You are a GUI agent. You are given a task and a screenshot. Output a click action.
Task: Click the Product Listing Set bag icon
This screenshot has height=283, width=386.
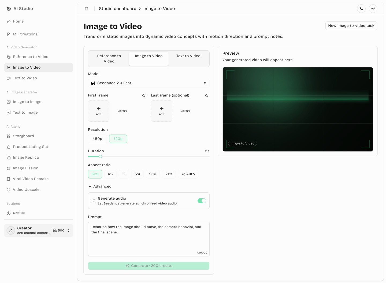[x=9, y=147]
